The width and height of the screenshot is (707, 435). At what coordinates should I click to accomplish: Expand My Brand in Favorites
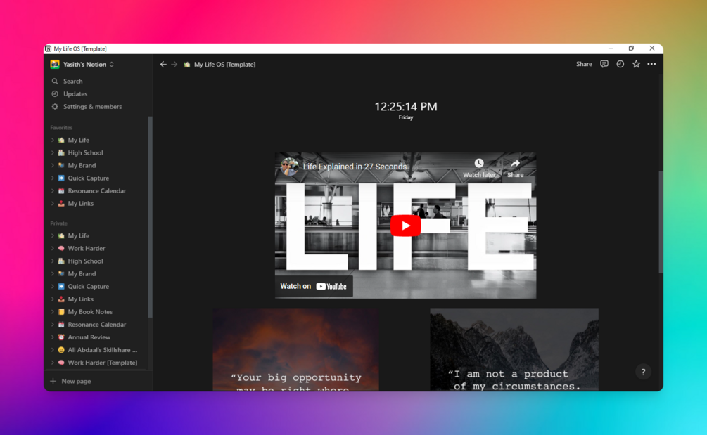(52, 165)
